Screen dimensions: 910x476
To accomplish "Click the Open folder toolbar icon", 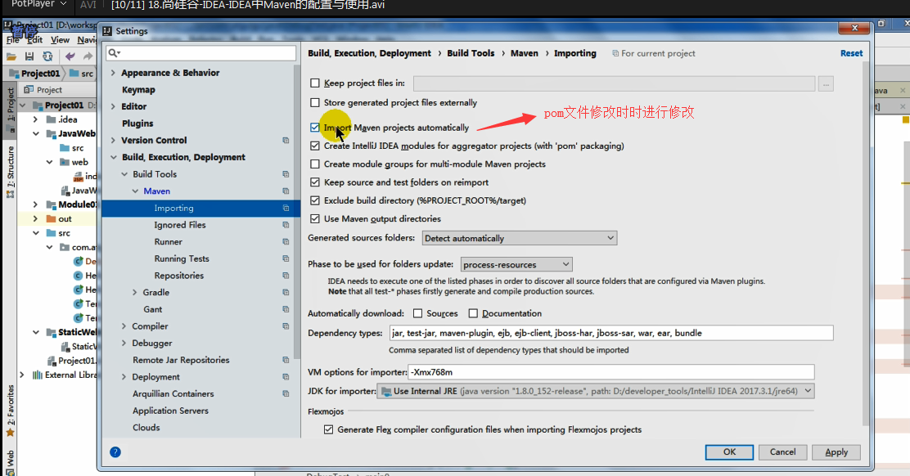I will tap(11, 56).
